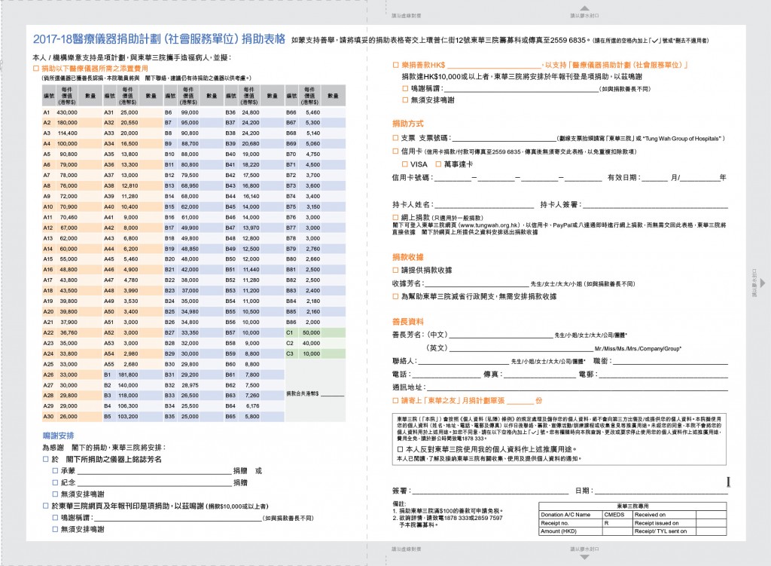Screen dimensions: 771x566
Task: Tick the 請提供捐款收據 checkbox
Action: click(x=395, y=270)
